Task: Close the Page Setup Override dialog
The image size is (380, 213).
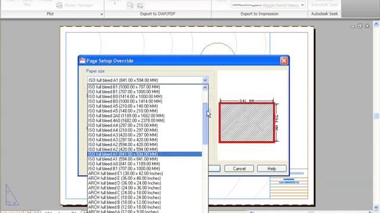Action: pyautogui.click(x=284, y=60)
